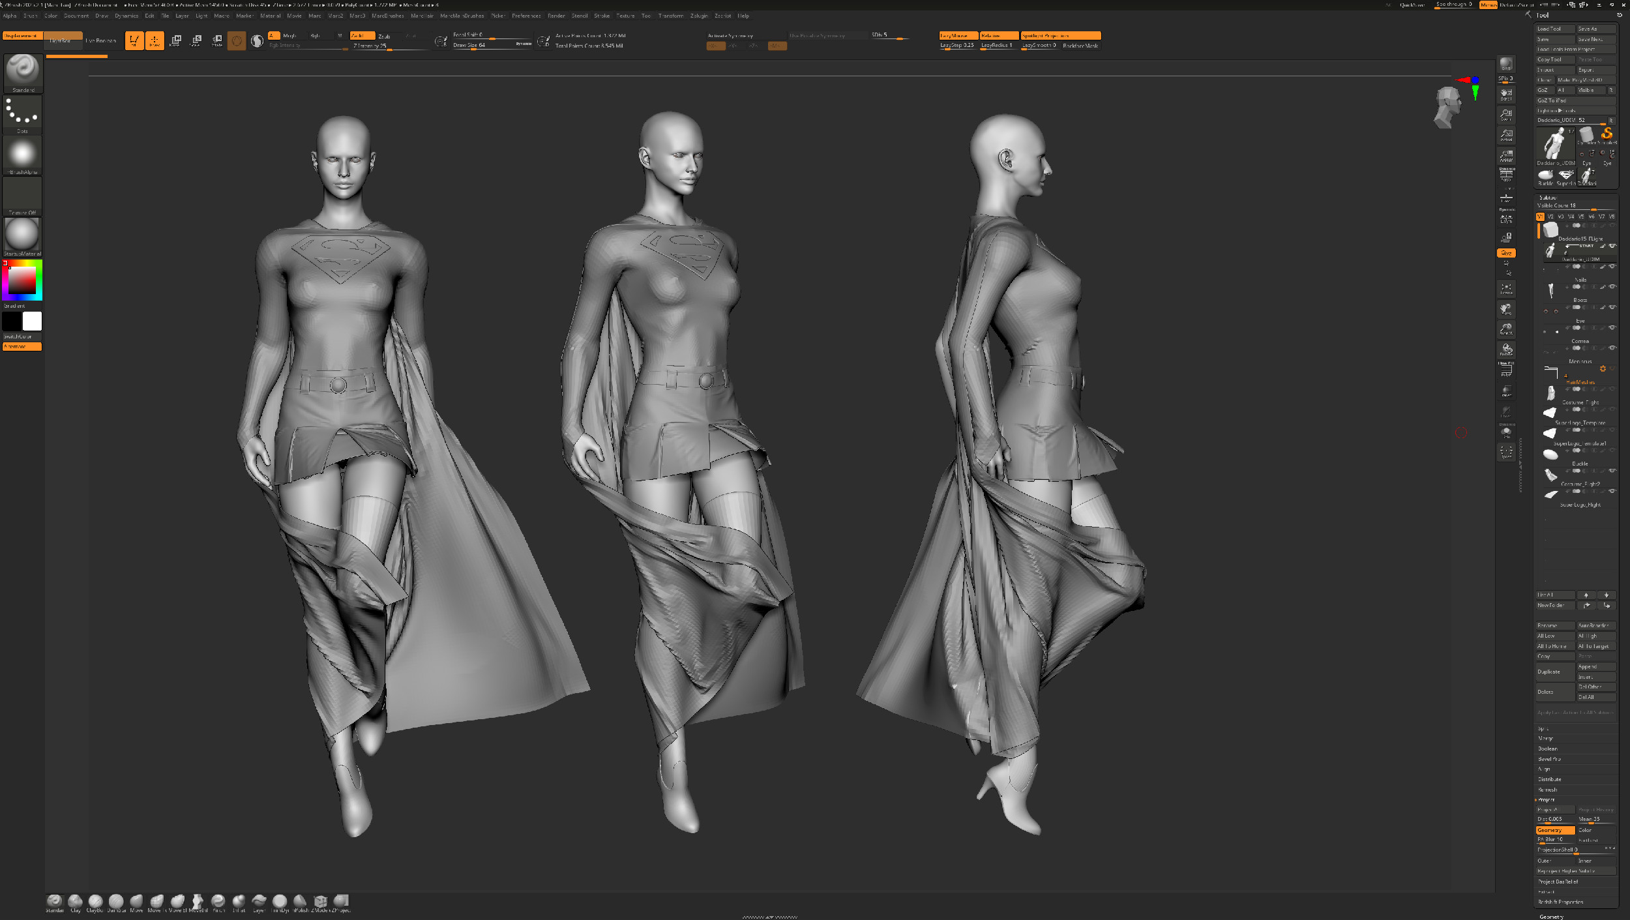Click the AAHalf icon
Screen dimensions: 1630x920
coord(1506,156)
